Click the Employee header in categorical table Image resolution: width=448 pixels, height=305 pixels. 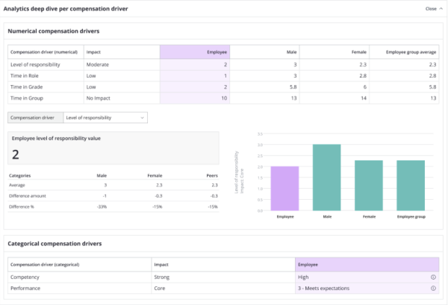coord(366,265)
